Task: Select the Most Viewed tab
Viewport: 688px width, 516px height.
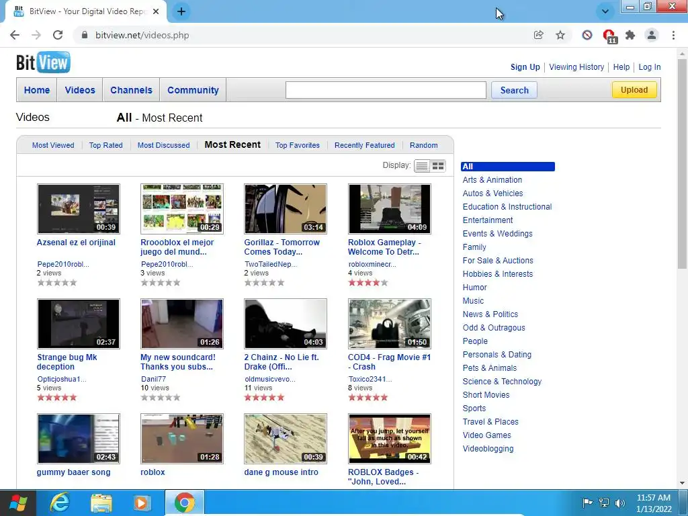Action: click(x=53, y=145)
